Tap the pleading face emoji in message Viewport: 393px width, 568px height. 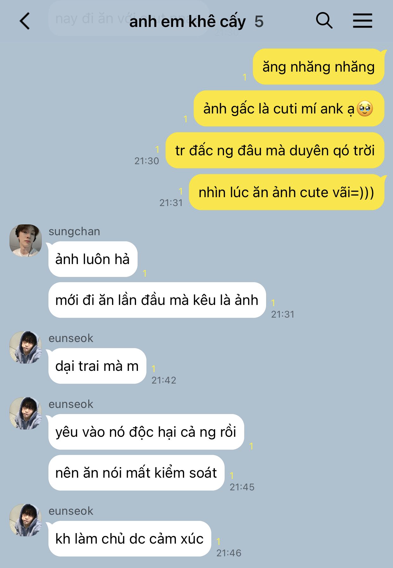[365, 109]
